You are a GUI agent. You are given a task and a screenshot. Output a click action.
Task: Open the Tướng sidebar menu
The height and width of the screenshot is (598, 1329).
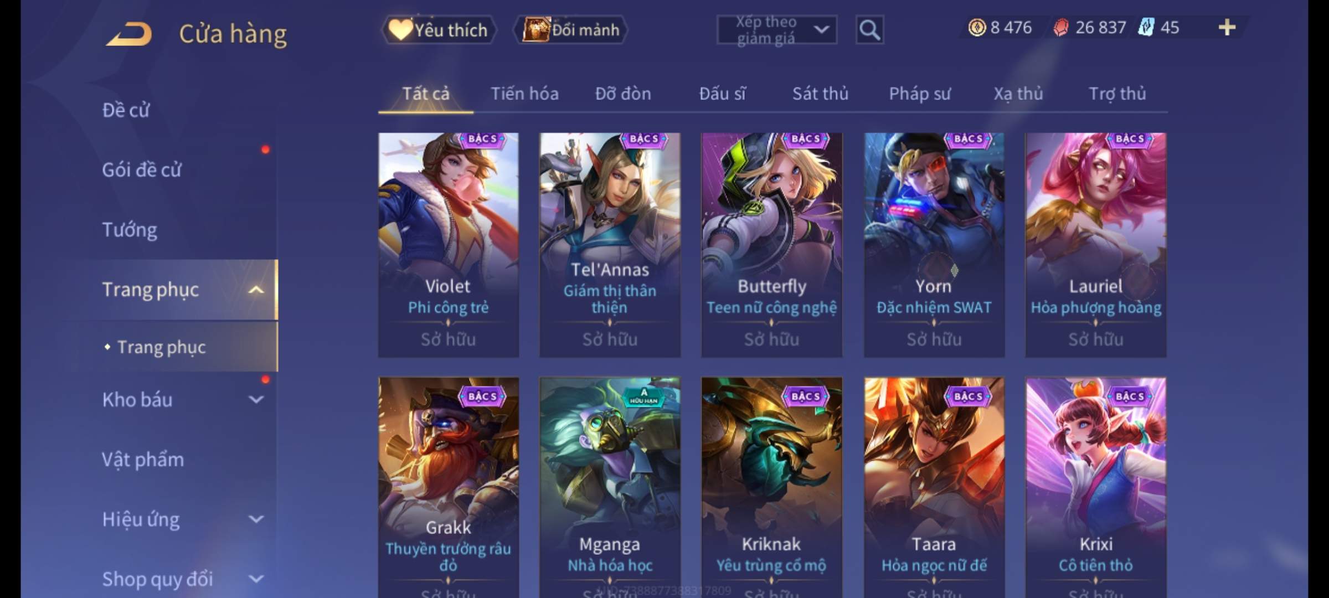pos(130,229)
